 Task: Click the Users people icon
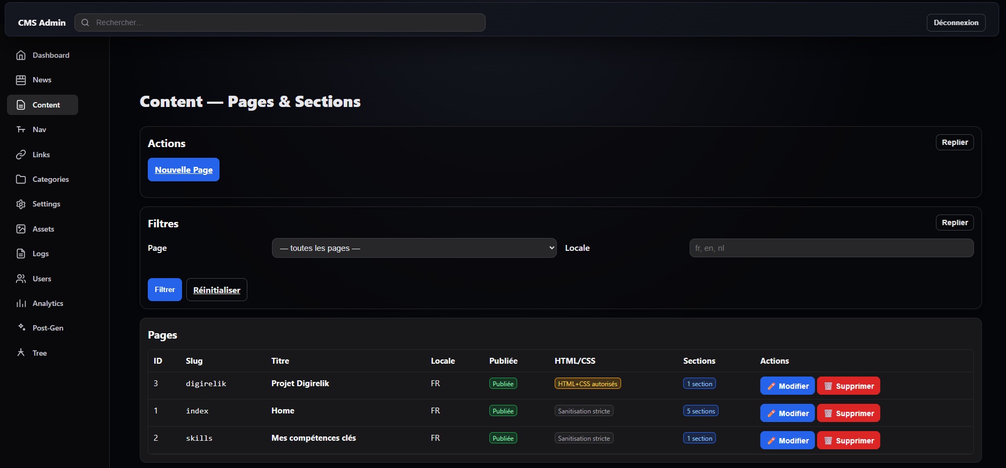(21, 279)
